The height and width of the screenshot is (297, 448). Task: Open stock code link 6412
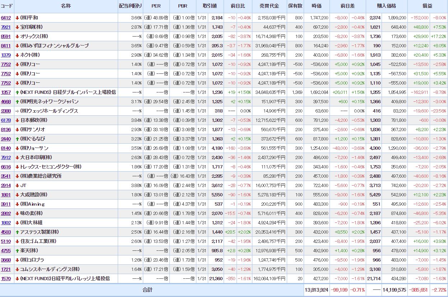(6, 18)
